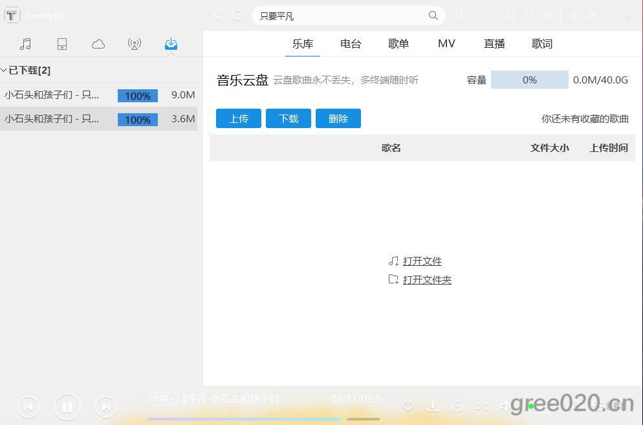Viewport: 643px width, 425px height.
Task: Open the cloud music sidebar icon
Action: click(x=98, y=44)
